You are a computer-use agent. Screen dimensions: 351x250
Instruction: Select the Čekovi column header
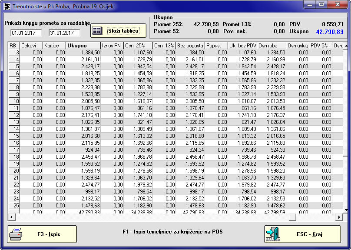(x=31, y=46)
